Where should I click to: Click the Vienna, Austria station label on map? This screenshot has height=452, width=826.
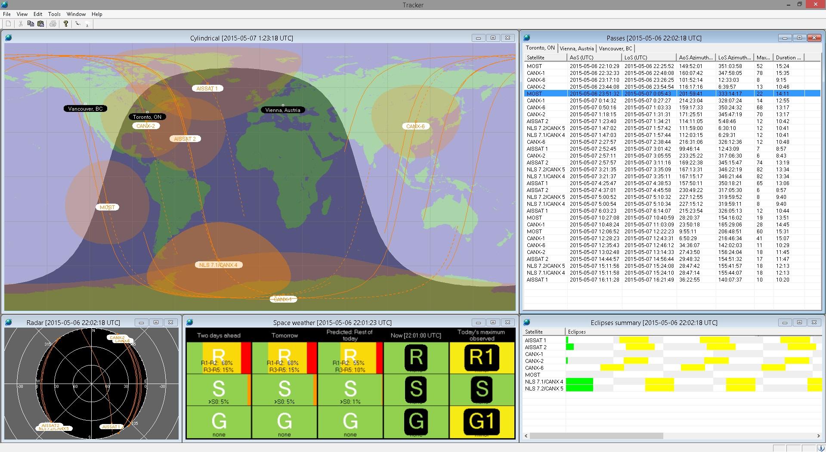283,110
